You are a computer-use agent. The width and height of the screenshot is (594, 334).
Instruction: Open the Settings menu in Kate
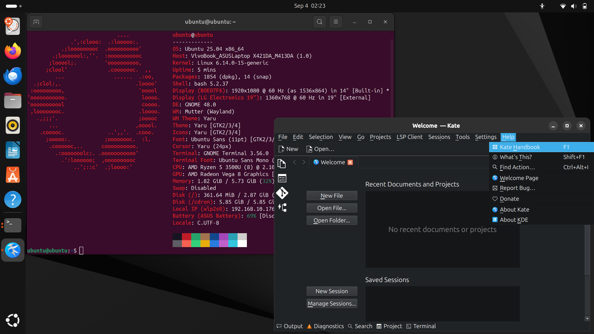486,137
